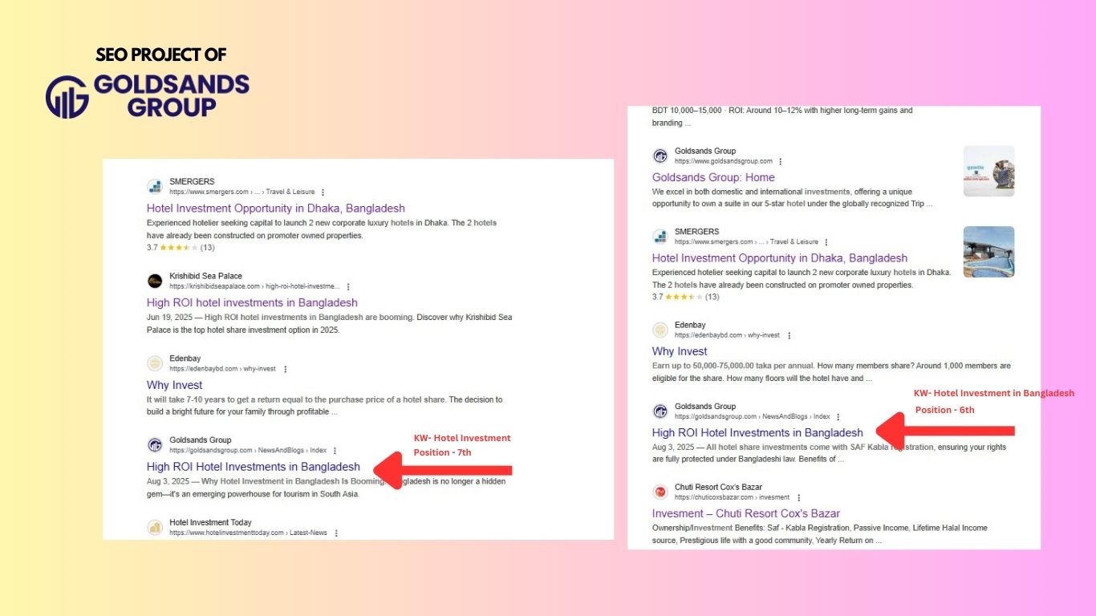1096x616 pixels.
Task: Click the Goldsands Group: Home result thumbnail
Action: click(988, 171)
